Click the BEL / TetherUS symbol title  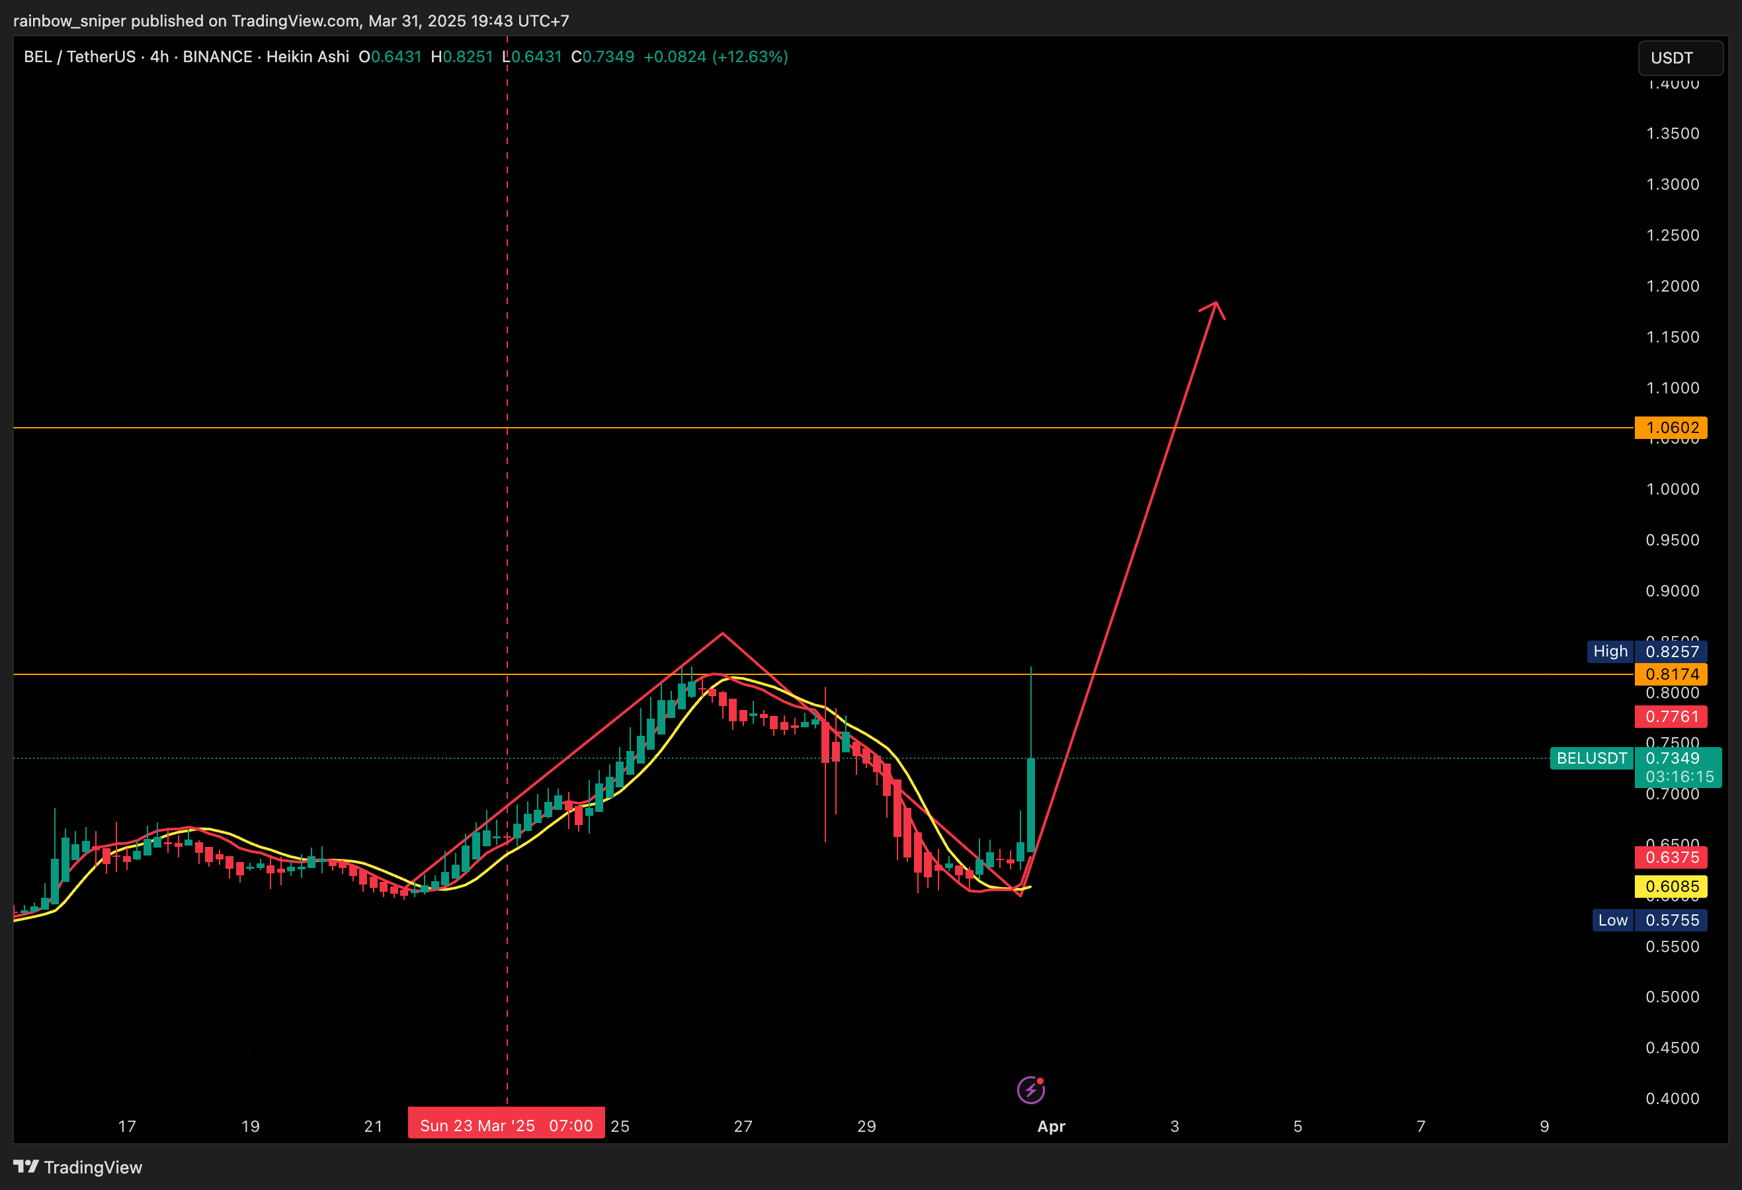tap(79, 57)
